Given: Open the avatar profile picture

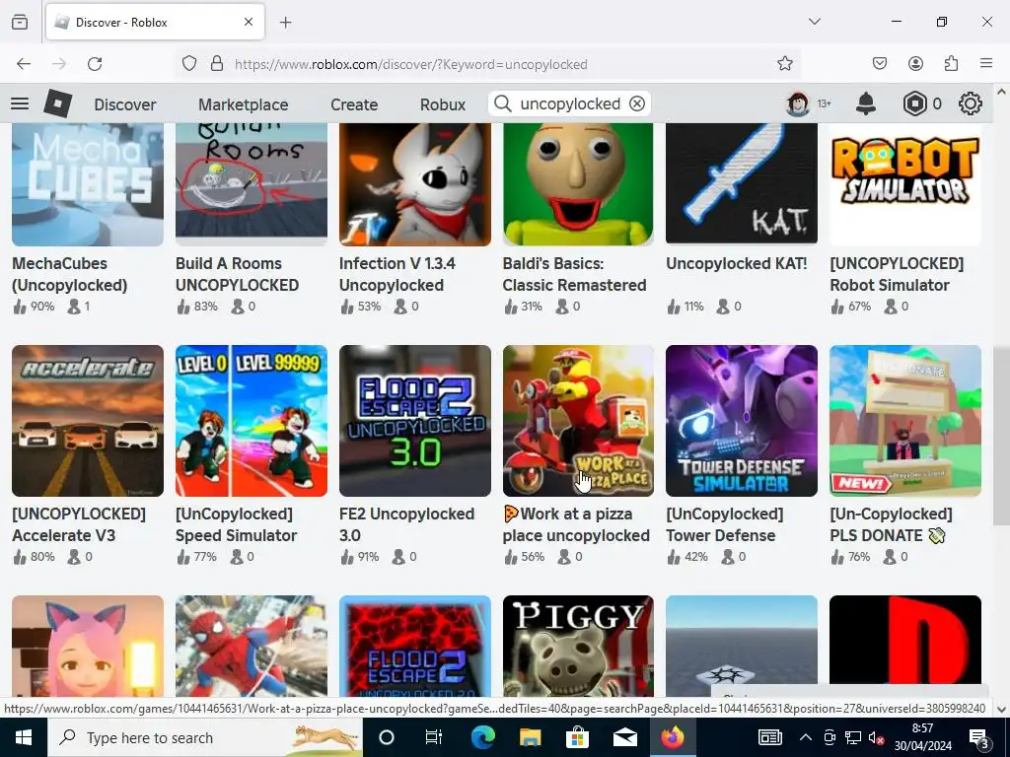Looking at the screenshot, I should point(797,103).
